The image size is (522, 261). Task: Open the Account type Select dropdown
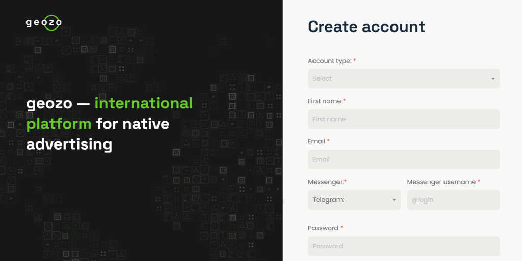pyautogui.click(x=404, y=79)
